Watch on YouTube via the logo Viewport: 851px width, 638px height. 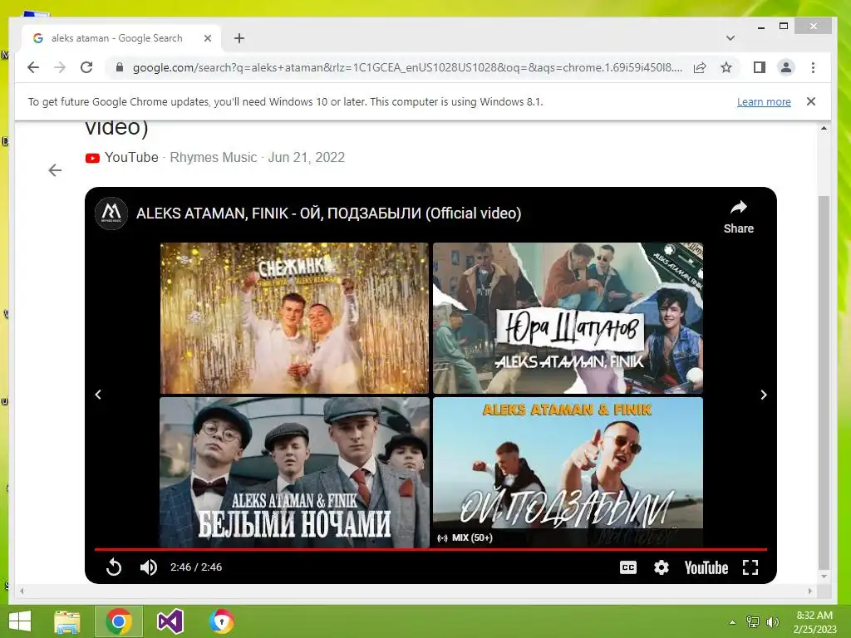pyautogui.click(x=706, y=567)
